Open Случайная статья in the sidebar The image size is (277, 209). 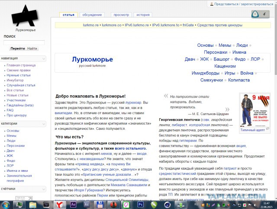21,85
